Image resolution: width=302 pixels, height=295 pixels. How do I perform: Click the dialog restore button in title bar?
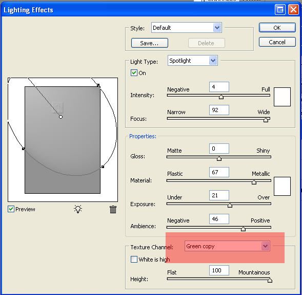[280, 9]
